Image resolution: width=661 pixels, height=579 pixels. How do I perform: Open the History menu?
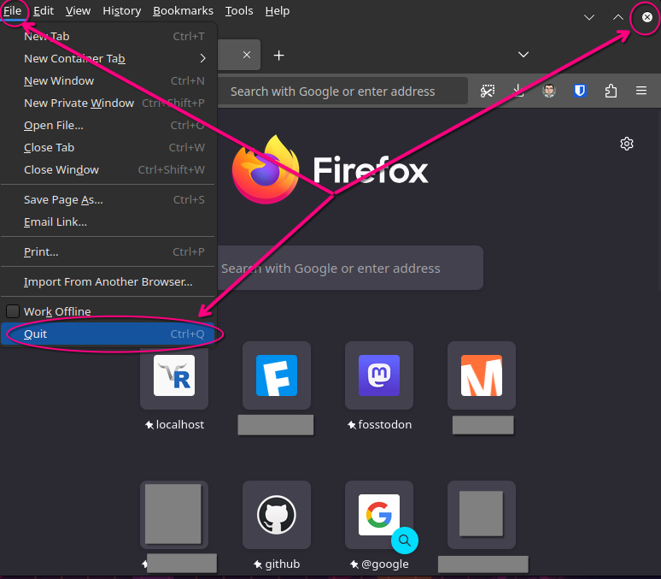[122, 11]
